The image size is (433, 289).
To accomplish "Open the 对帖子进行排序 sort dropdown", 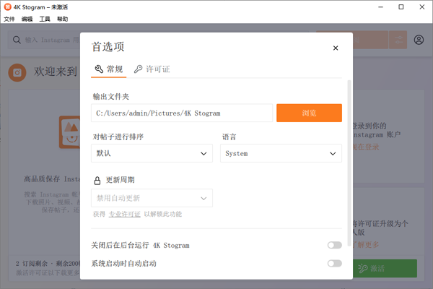I will coord(152,153).
